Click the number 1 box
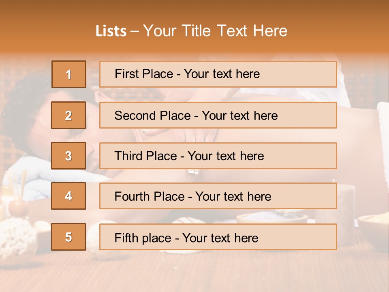This screenshot has width=389, height=292. [x=68, y=74]
